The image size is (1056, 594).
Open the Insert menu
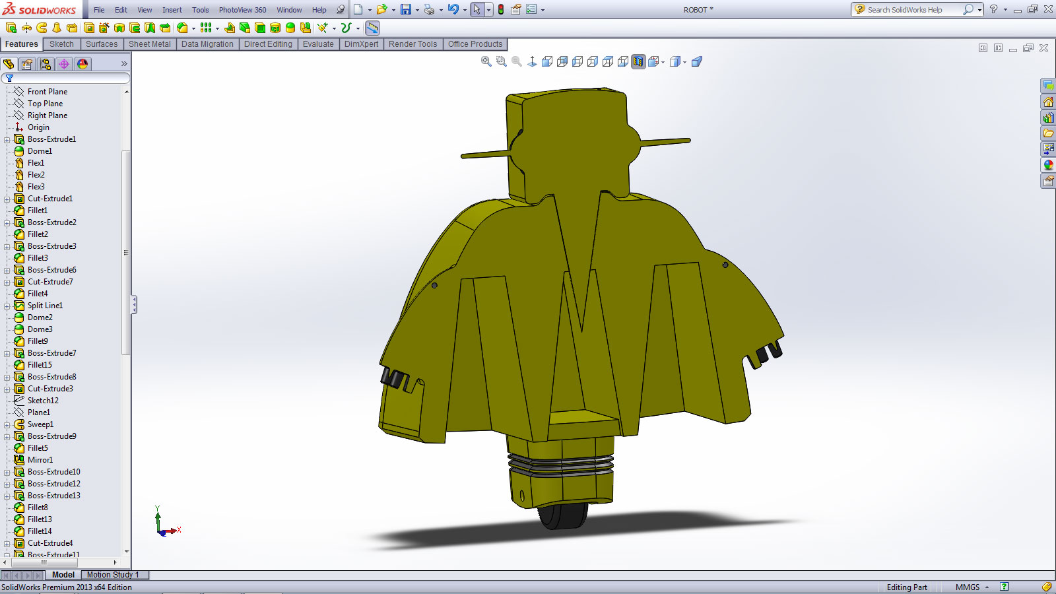coord(172,10)
